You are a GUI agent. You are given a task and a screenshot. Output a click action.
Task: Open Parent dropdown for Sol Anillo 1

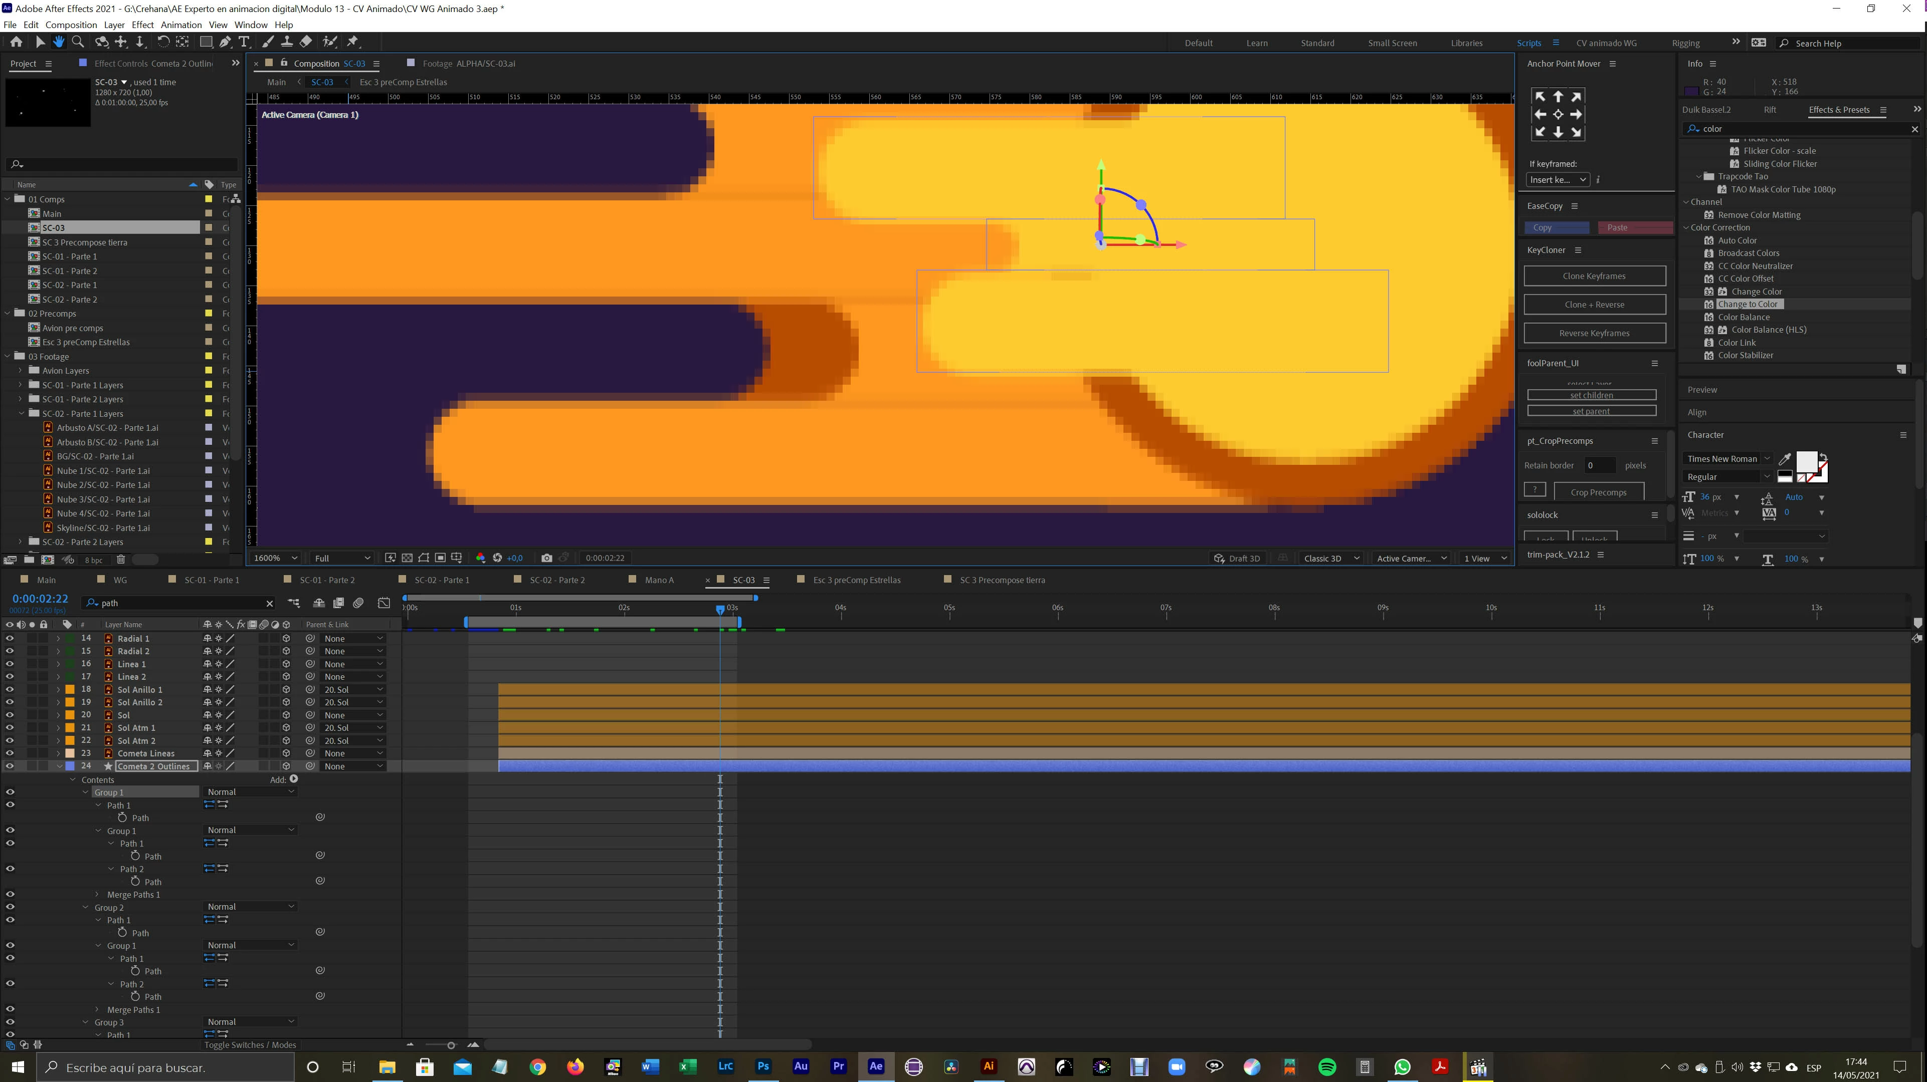(x=352, y=689)
